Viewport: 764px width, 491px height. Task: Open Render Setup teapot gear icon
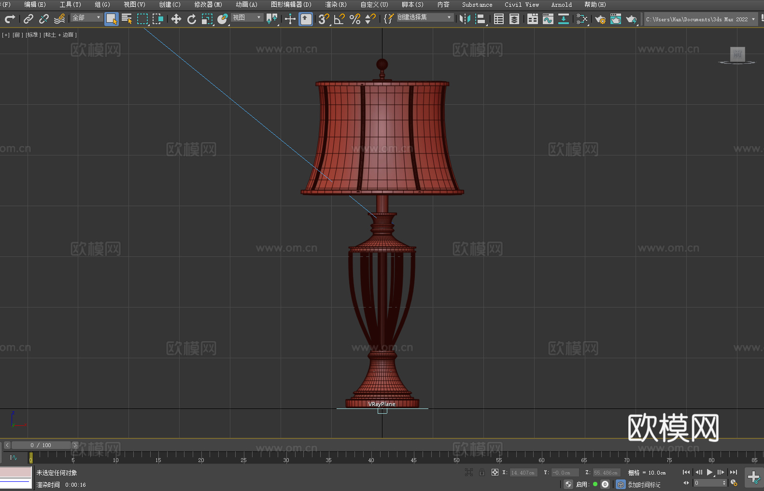pos(600,19)
